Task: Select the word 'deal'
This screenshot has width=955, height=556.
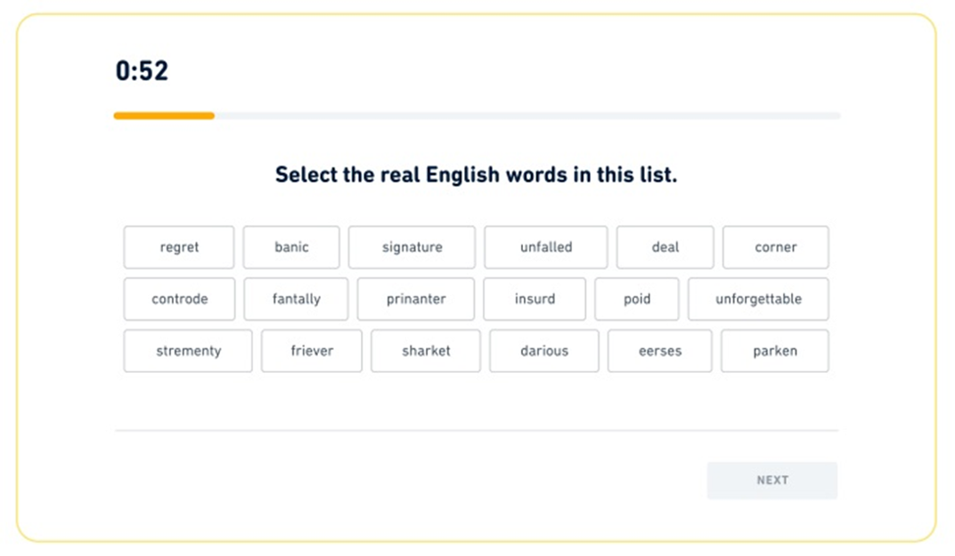Action: point(665,247)
